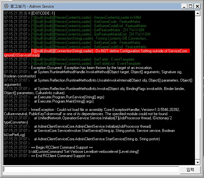Click the 'RuntimeMethodInfo.UnsafeInvokeInternal' stack line
This screenshot has height=178, width=204.
[98, 80]
